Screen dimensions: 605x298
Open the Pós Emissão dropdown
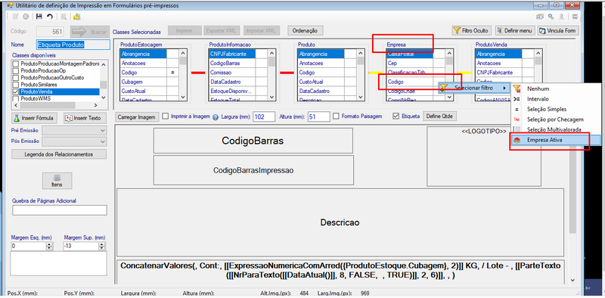103,141
